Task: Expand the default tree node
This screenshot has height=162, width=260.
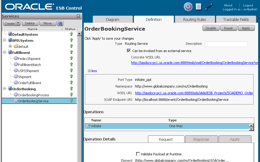Action: [10, 46]
